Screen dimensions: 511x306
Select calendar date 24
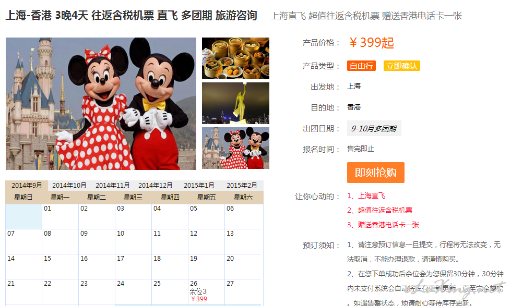pyautogui.click(x=133, y=292)
